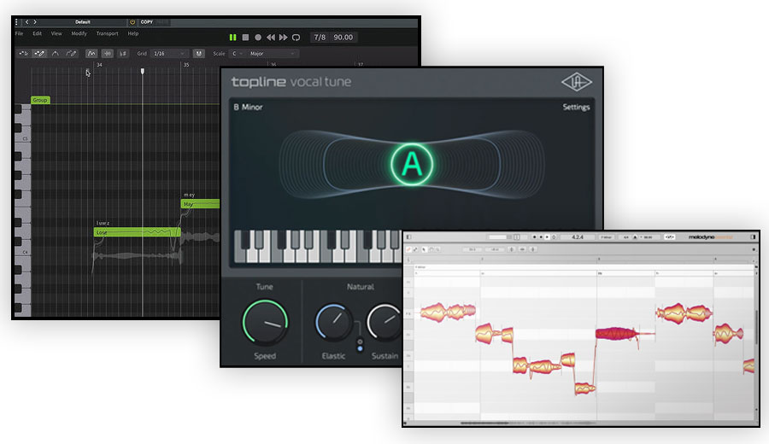
Task: Open the View menu
Action: coord(56,33)
